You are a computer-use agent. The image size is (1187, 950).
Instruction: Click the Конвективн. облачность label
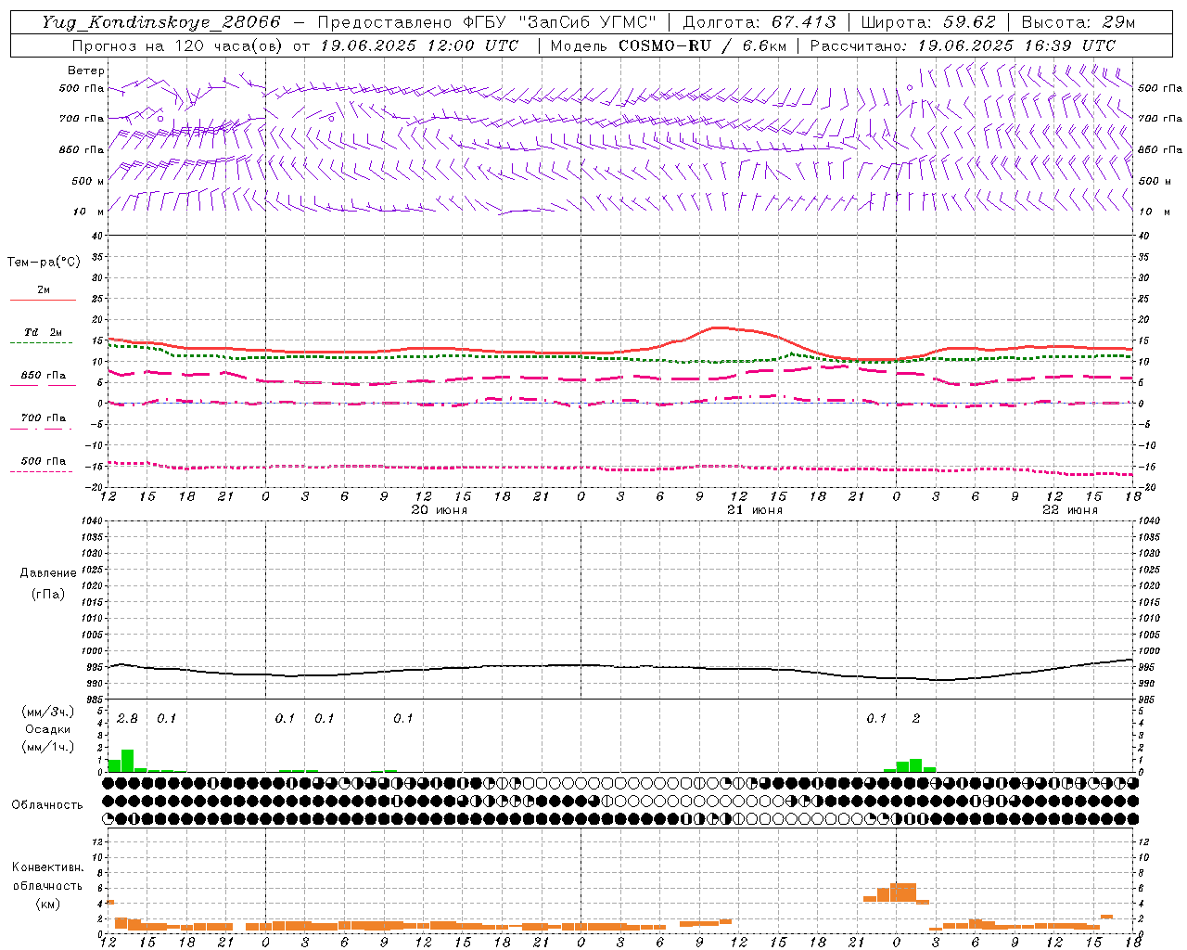47,877
